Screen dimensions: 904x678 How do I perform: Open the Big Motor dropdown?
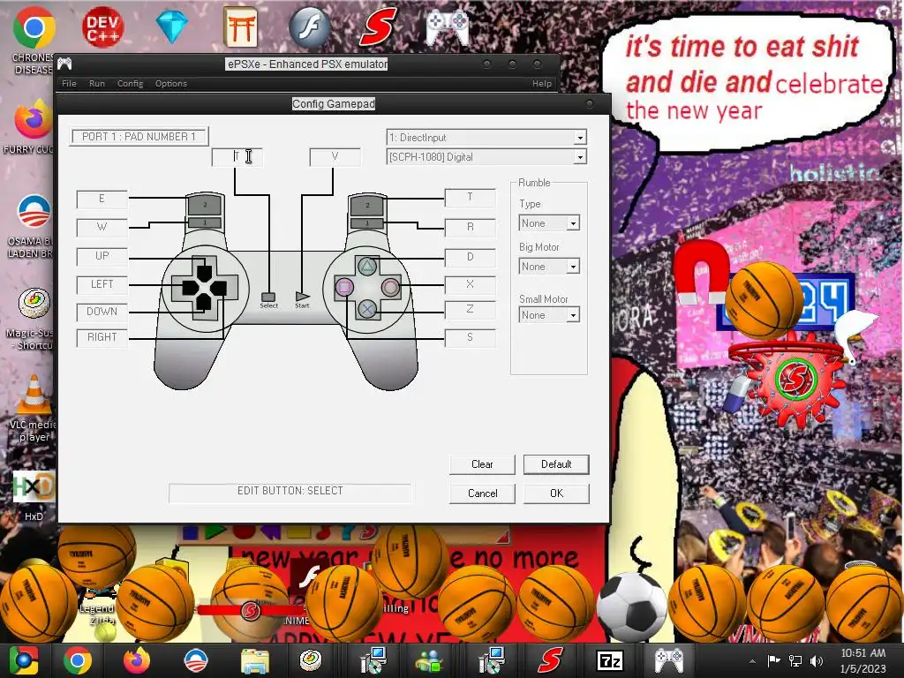pos(573,267)
